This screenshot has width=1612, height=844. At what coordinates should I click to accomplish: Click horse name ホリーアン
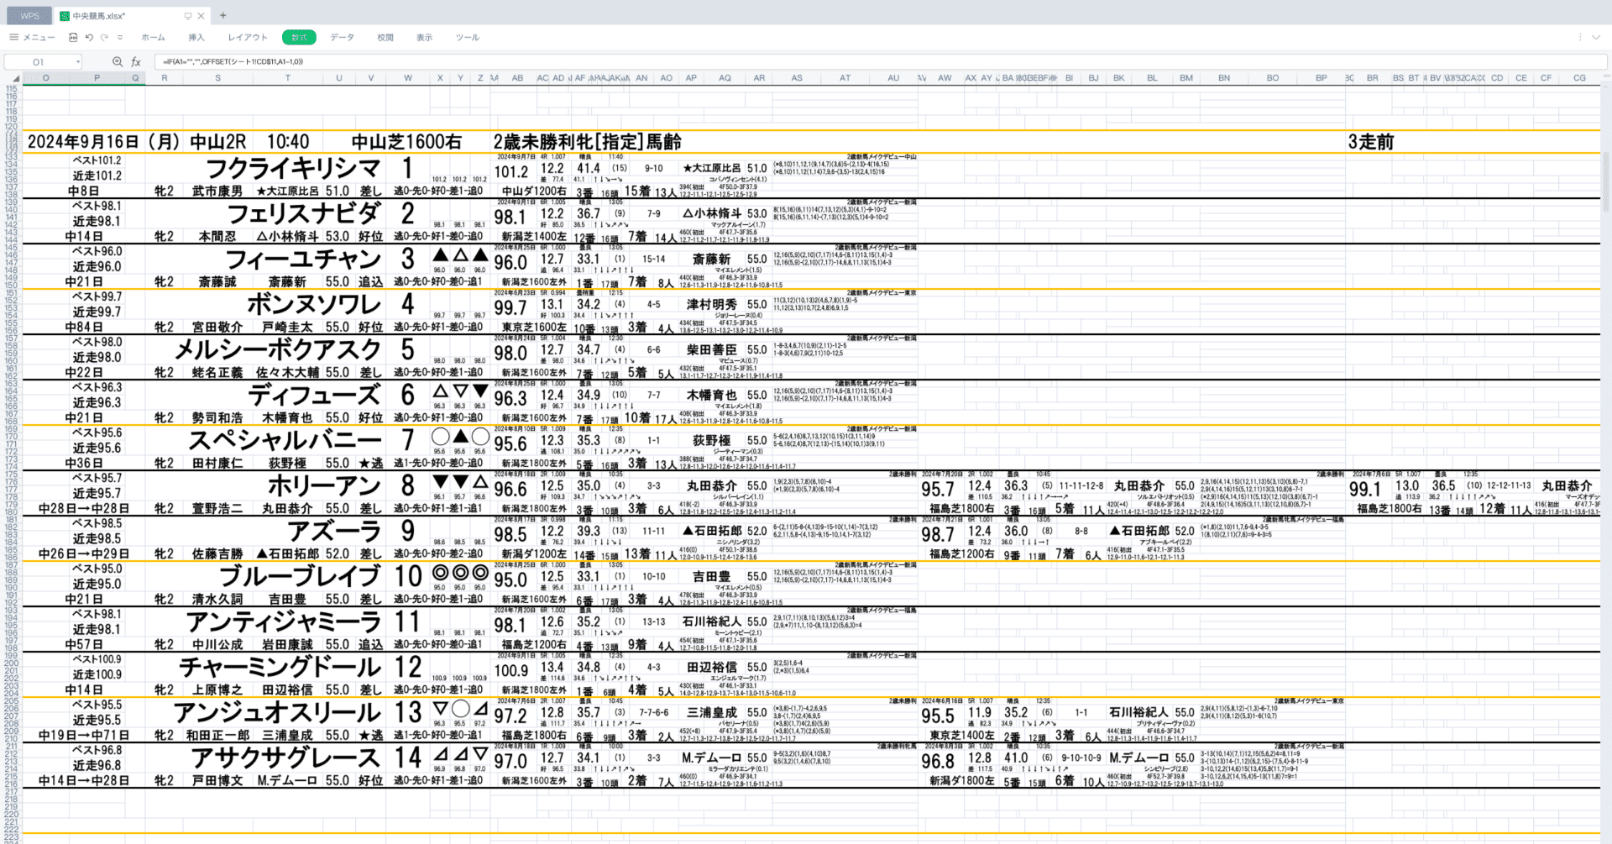[x=325, y=485]
